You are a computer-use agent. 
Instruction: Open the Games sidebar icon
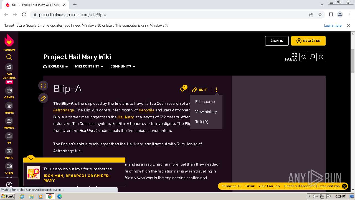pyautogui.click(x=9, y=91)
